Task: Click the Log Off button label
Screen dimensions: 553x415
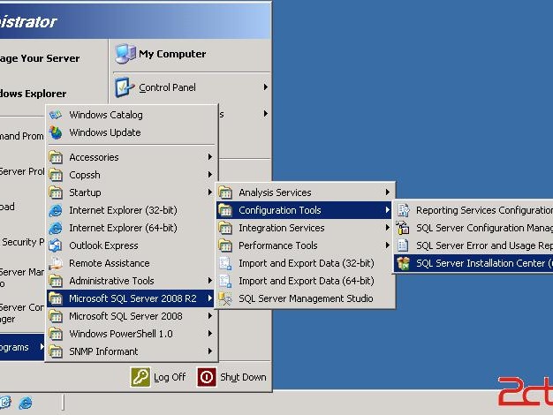Action: click(170, 377)
